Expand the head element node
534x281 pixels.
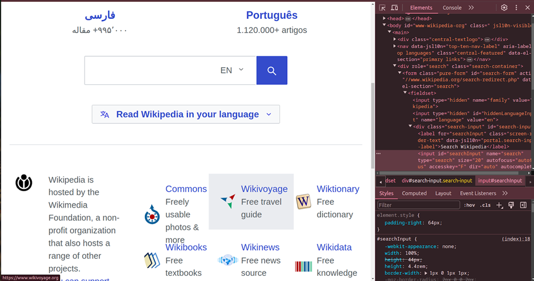pyautogui.click(x=384, y=18)
